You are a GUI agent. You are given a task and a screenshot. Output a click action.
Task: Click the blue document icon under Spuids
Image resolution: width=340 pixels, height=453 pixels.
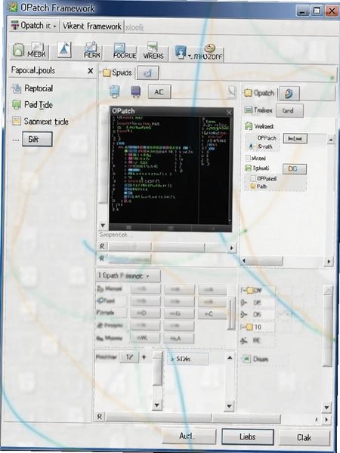115,91
